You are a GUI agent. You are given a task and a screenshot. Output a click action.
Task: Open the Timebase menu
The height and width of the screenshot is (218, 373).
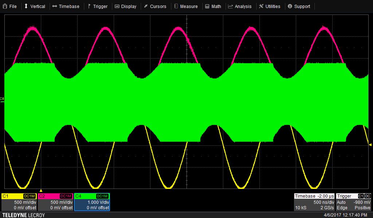(66, 7)
